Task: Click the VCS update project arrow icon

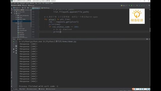Action: point(139,5)
